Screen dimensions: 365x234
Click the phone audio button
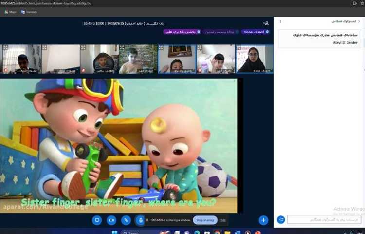(126, 220)
